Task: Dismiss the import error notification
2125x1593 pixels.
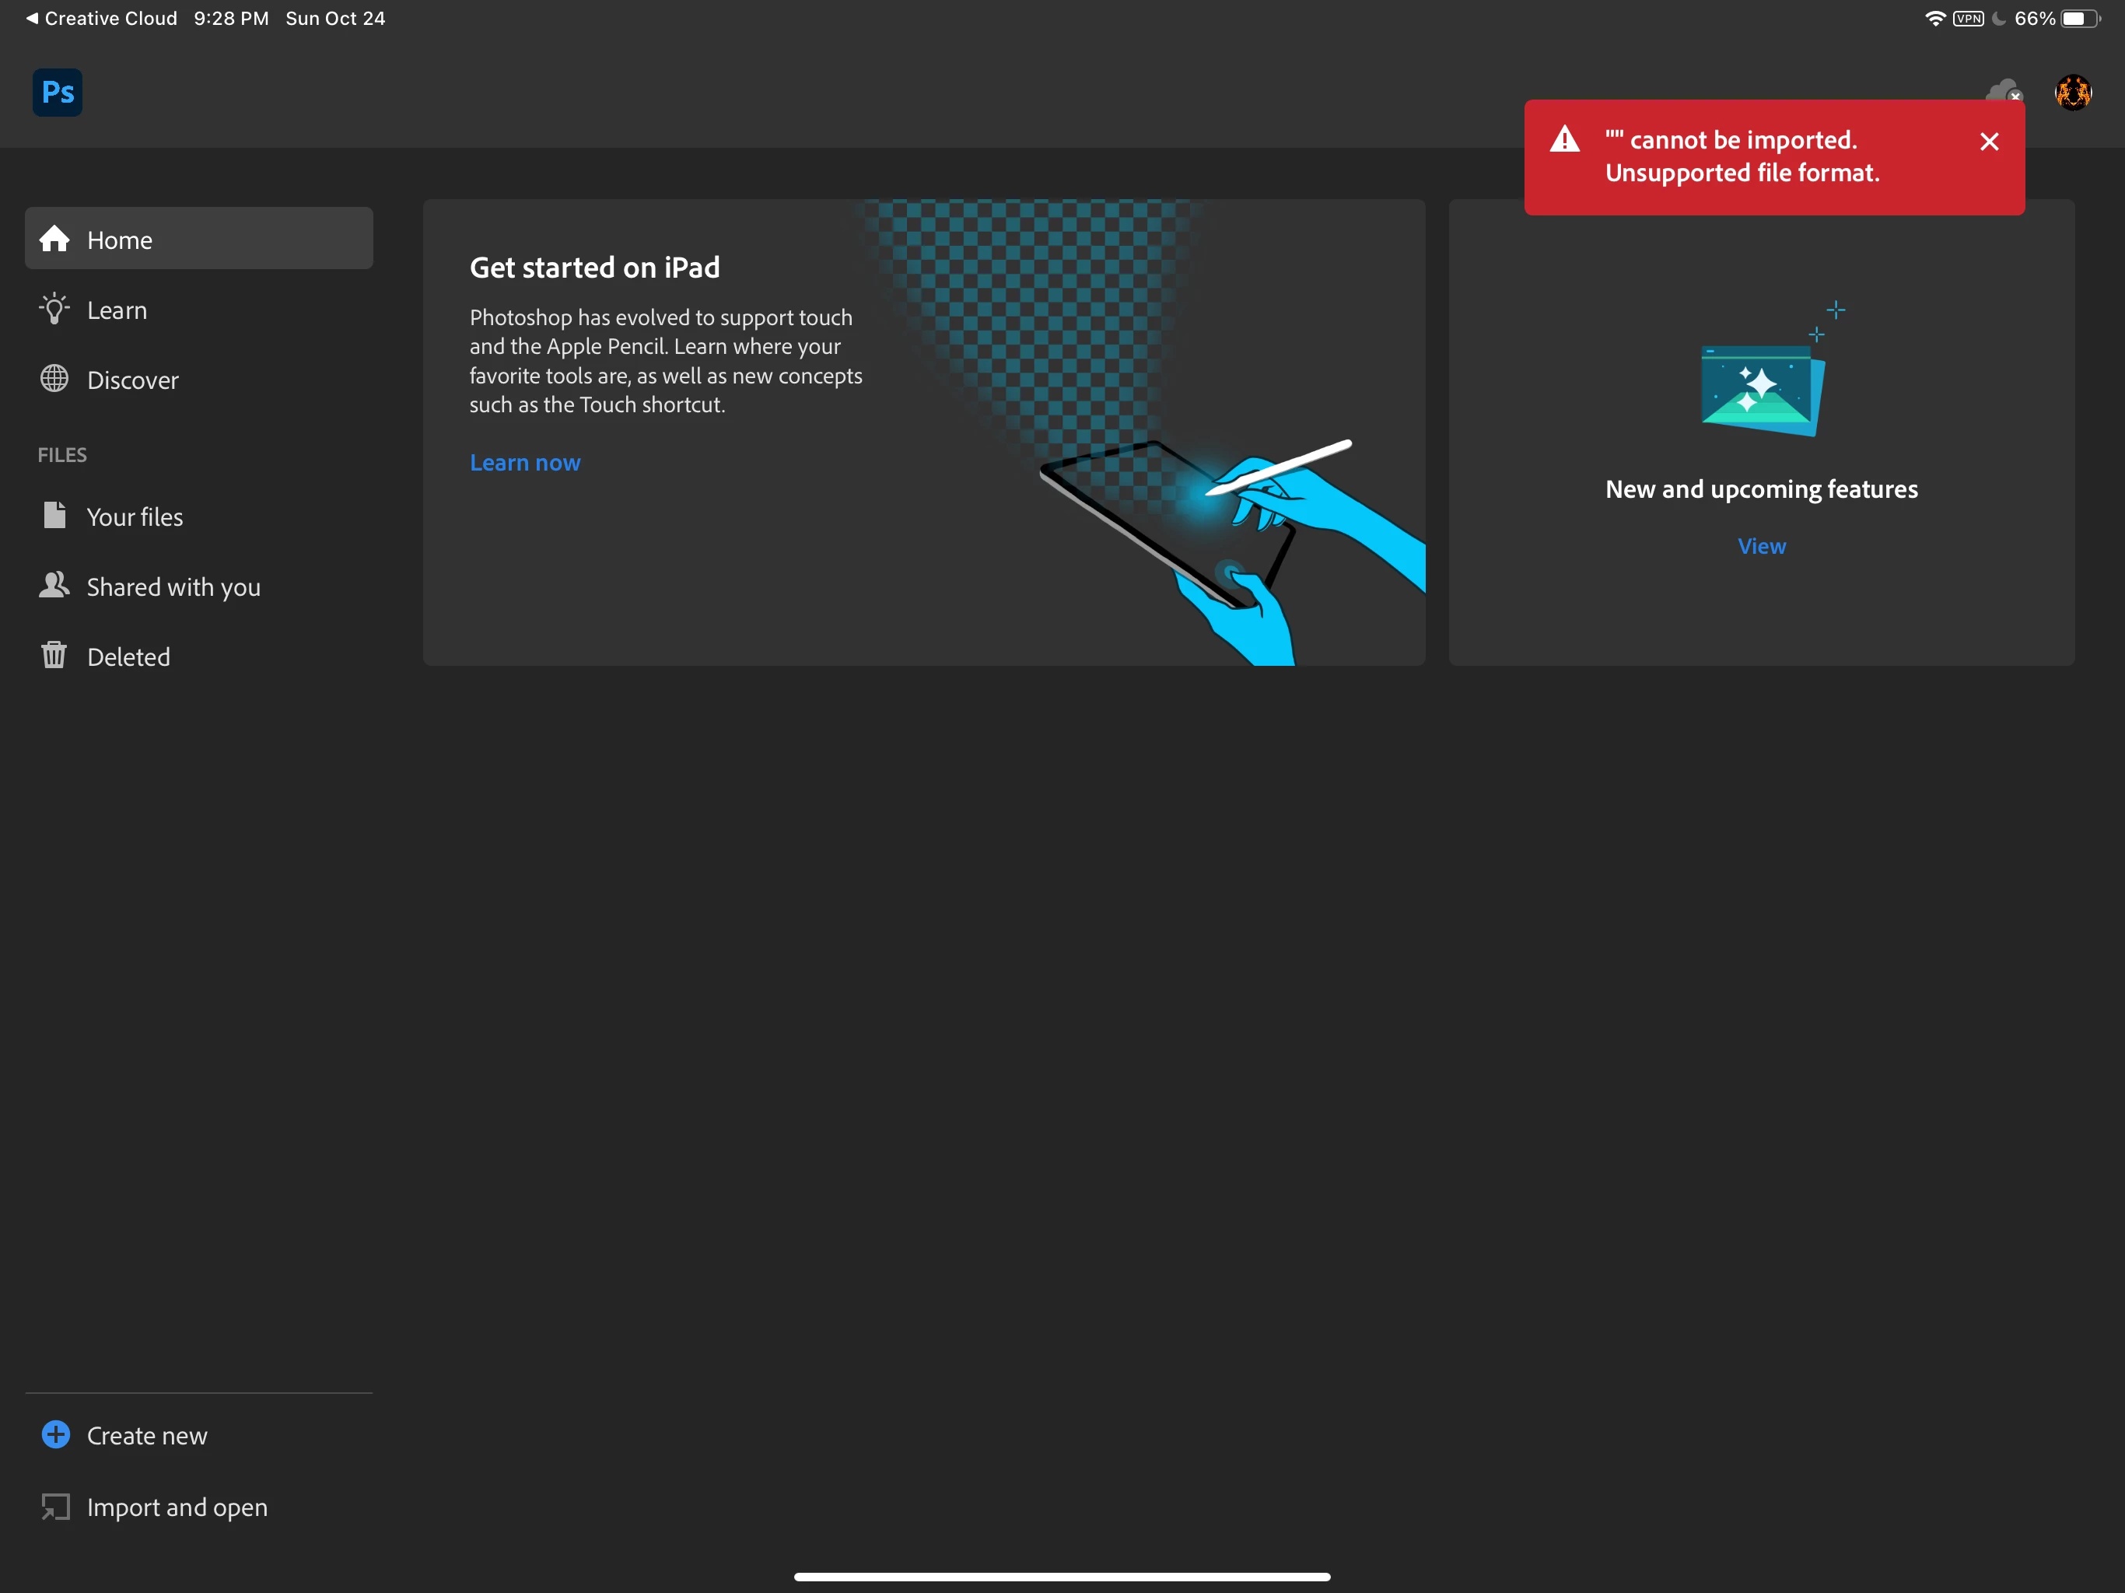Action: 1989,142
